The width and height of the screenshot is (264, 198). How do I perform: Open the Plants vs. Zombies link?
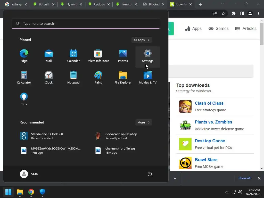tap(213, 122)
